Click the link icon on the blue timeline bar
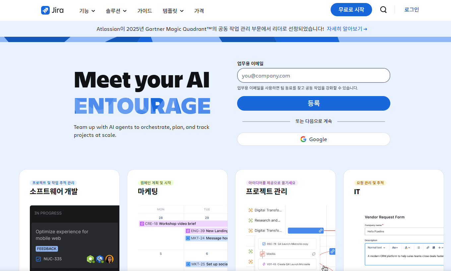Screen dimensions: 451x271 point(321,231)
